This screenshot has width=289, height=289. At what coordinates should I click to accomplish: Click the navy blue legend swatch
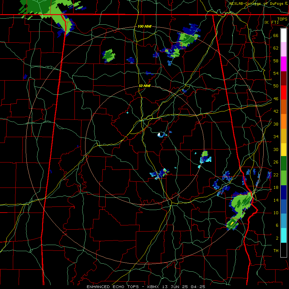(x=284, y=192)
